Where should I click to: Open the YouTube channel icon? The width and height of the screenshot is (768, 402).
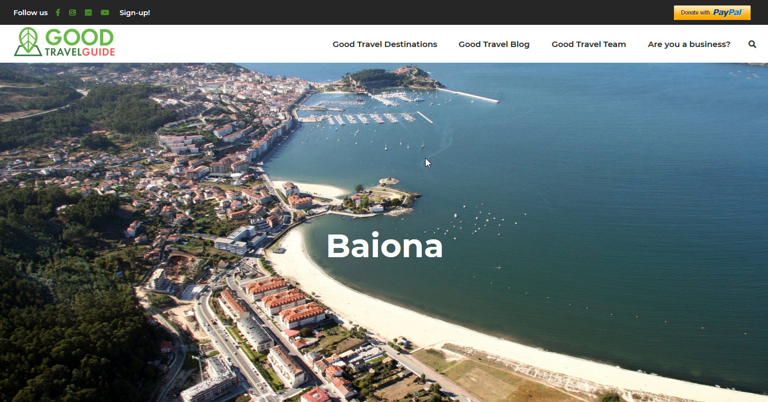(105, 12)
